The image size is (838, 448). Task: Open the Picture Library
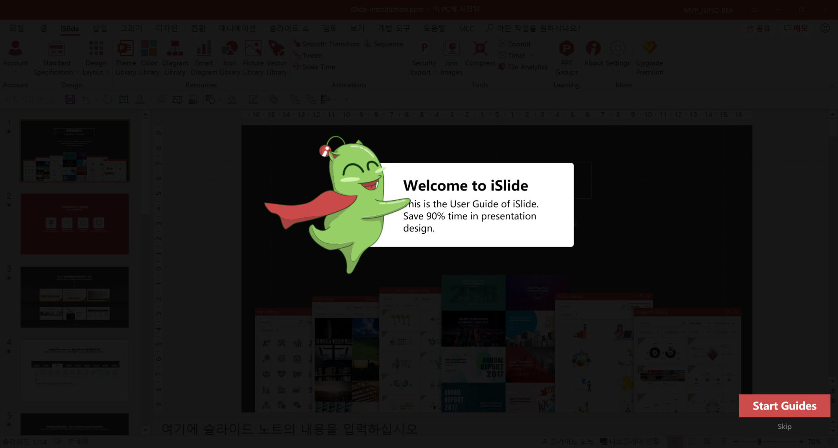[253, 58]
